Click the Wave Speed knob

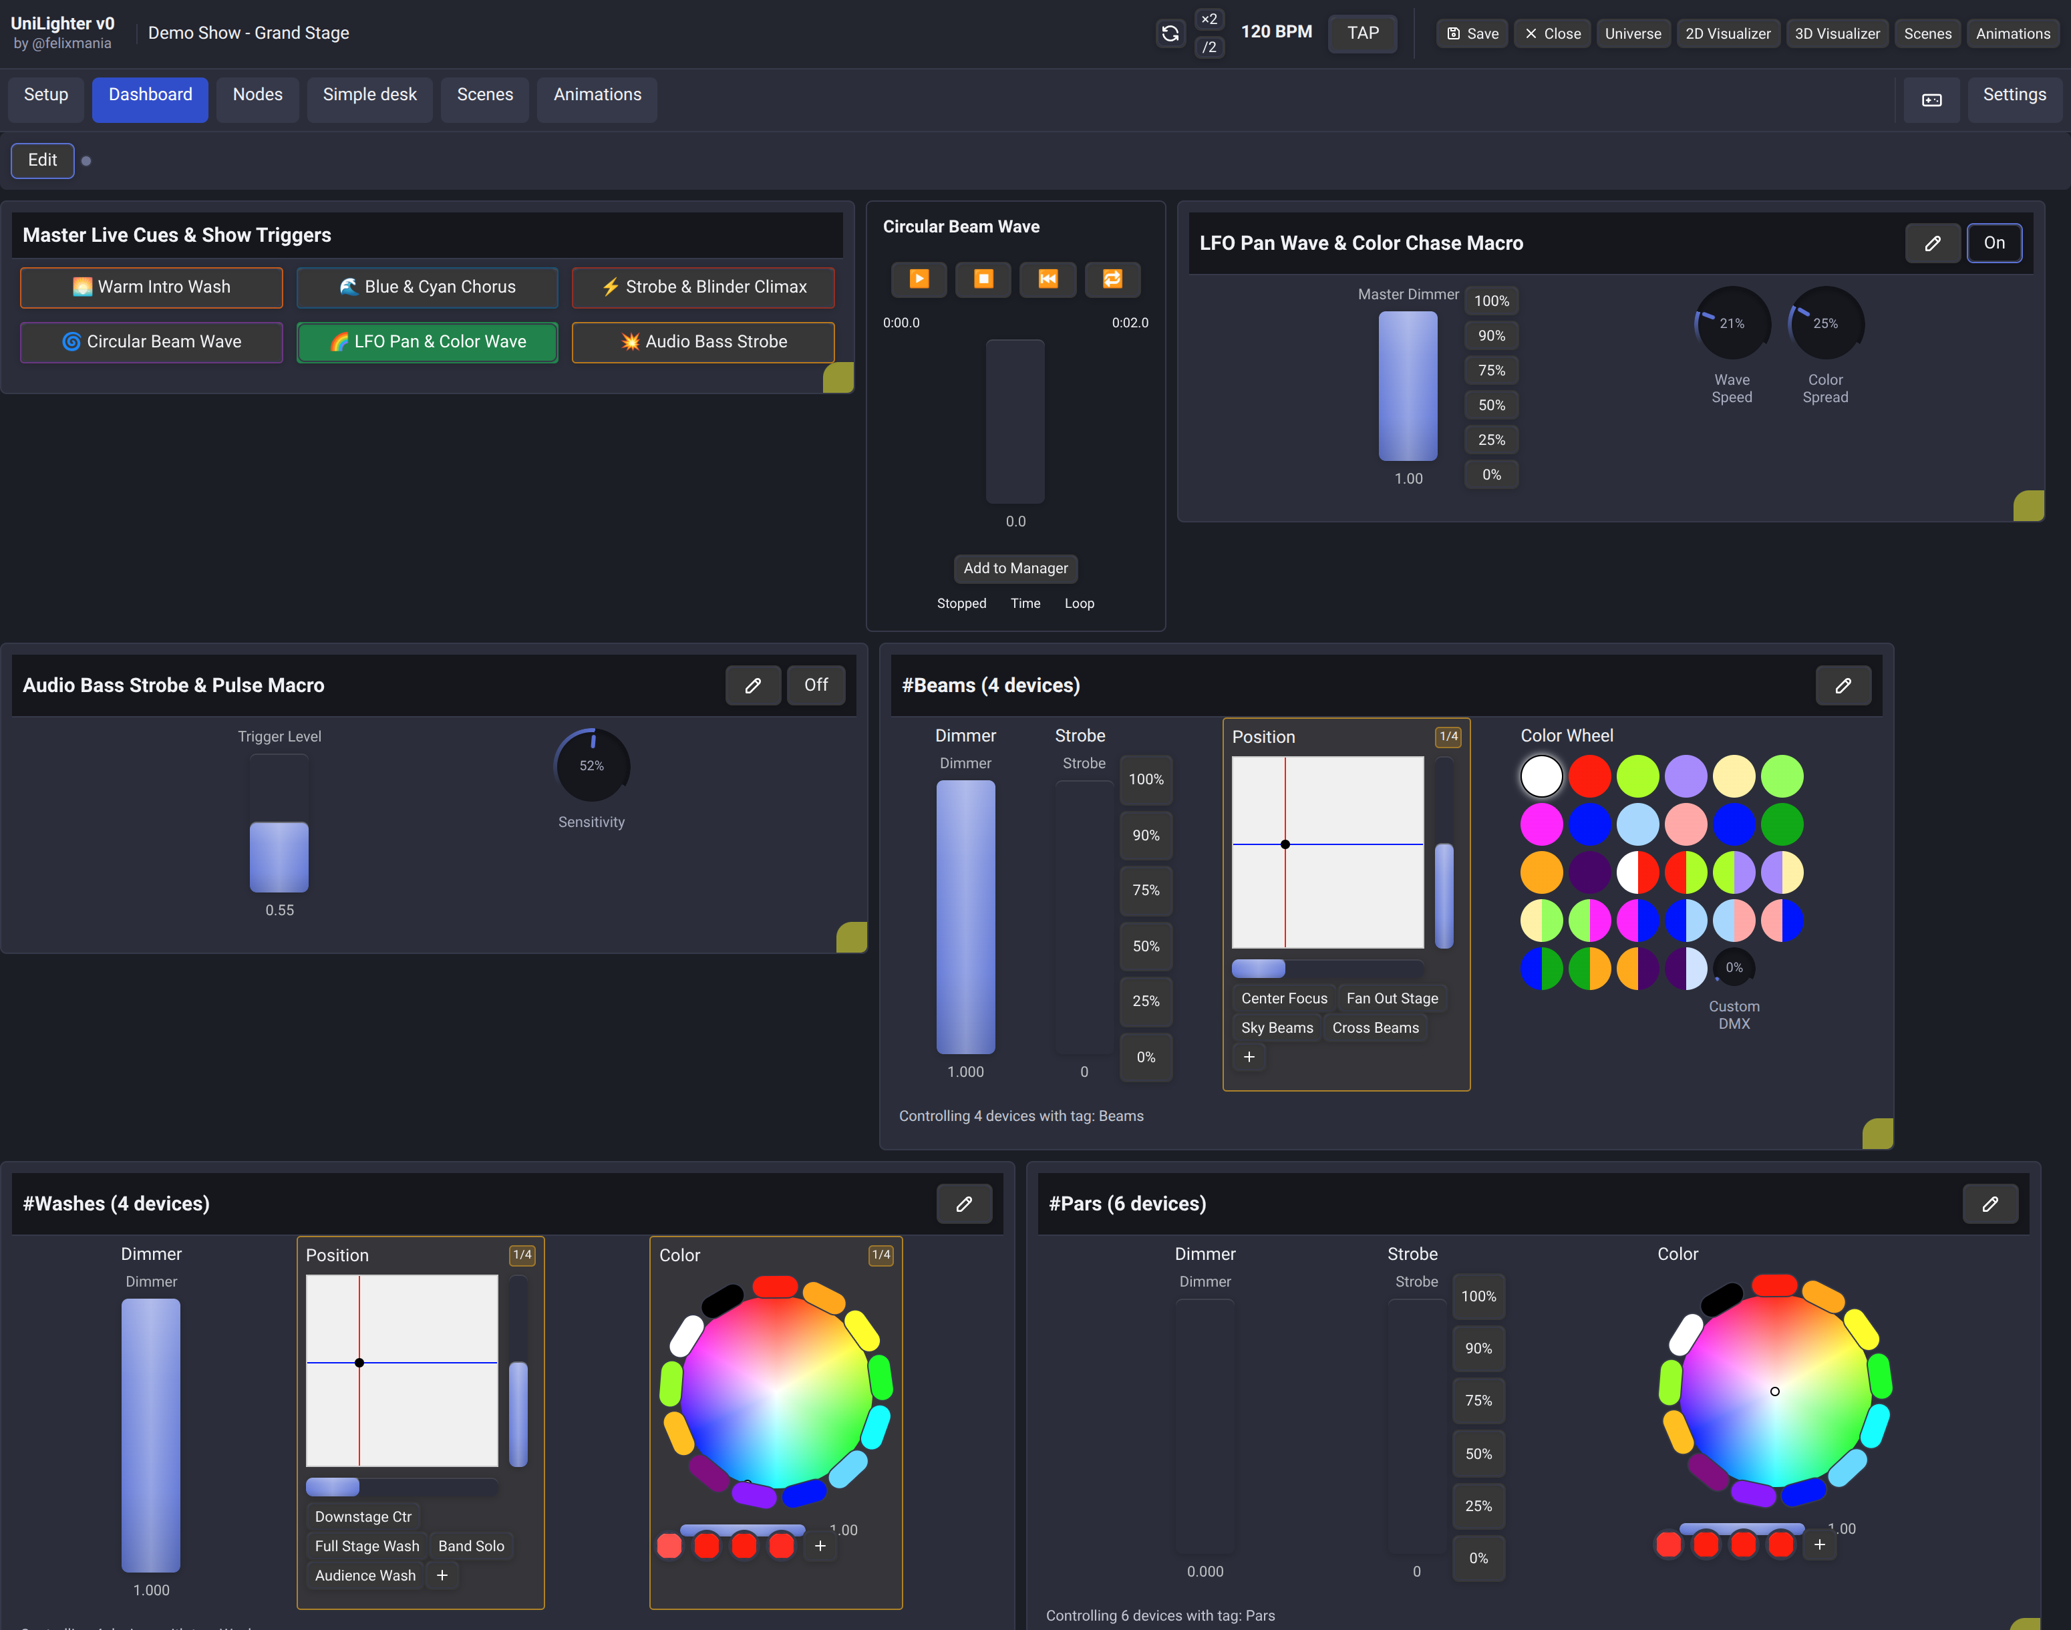pyautogui.click(x=1731, y=323)
